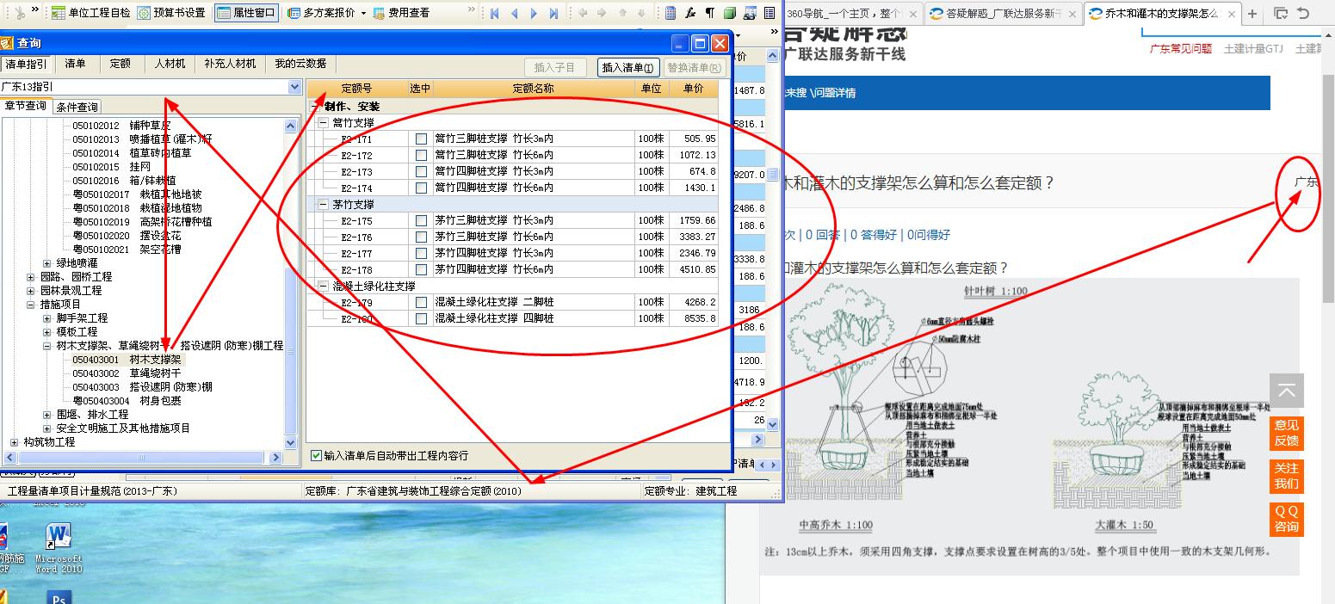Collapse the 混凝土绿化柱支撑 group
The height and width of the screenshot is (604, 1335).
click(324, 286)
